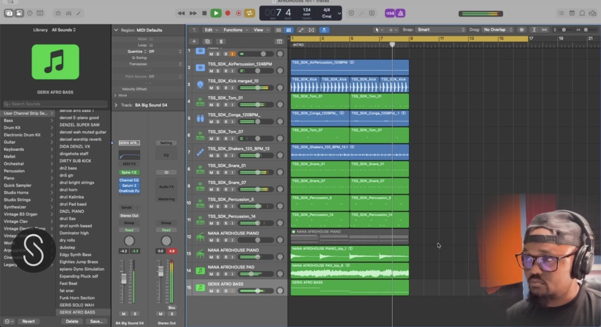Toggle the purple Count-in 1234 button
Viewport: 601px width, 327px height.
tap(389, 13)
